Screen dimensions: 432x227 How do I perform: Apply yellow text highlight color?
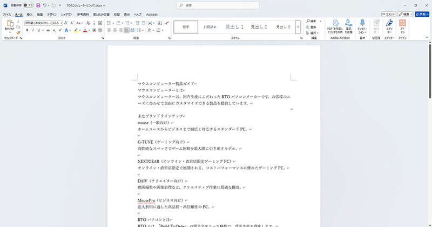(x=76, y=30)
